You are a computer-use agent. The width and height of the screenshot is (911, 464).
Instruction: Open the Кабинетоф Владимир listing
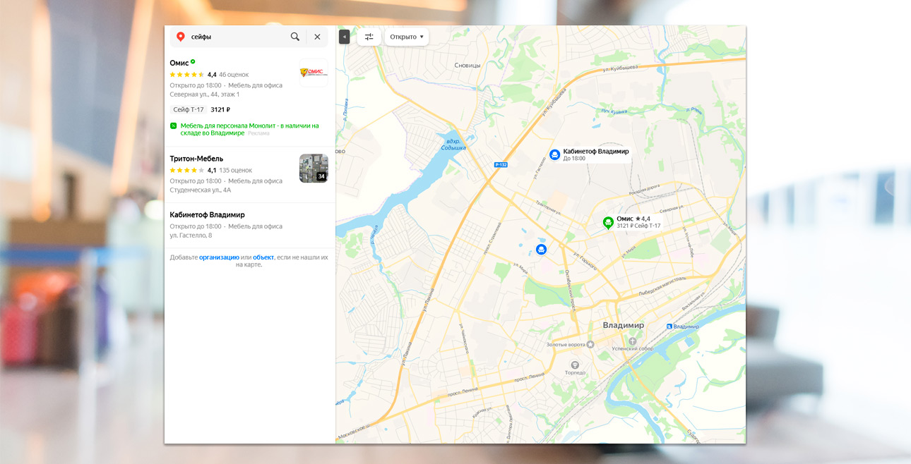207,214
